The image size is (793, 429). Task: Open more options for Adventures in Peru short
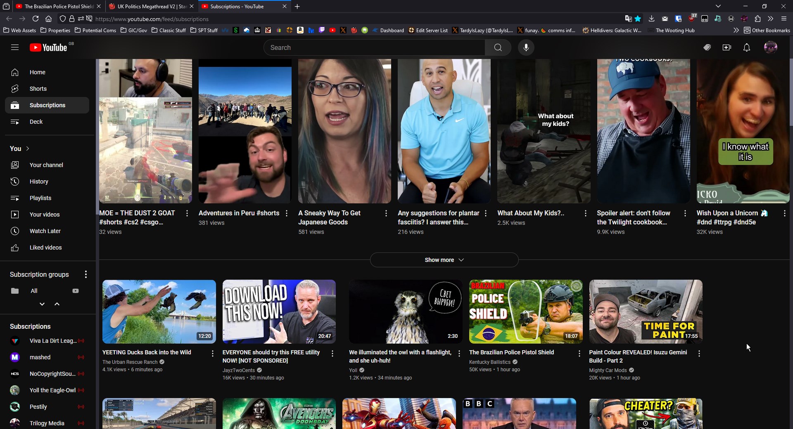tap(287, 213)
